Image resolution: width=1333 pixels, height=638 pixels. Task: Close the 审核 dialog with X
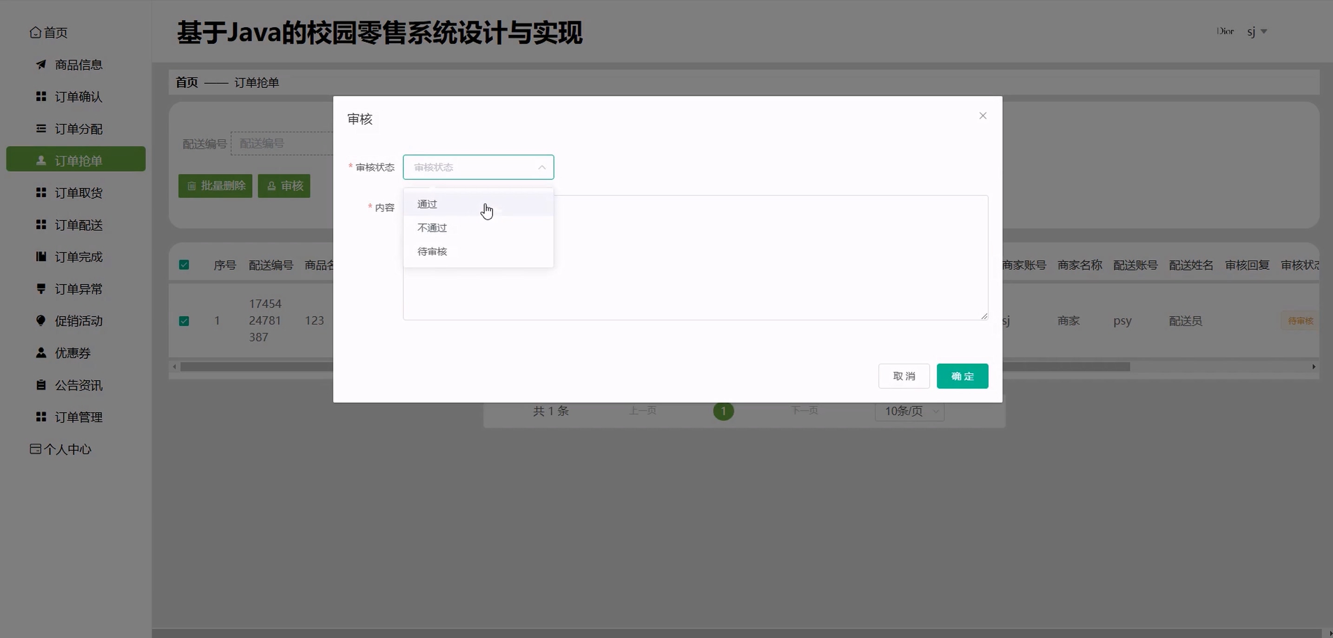(x=983, y=116)
